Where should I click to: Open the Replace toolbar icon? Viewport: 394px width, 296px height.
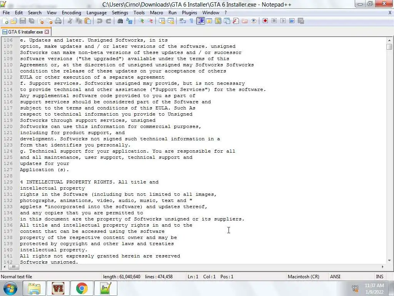click(129, 21)
